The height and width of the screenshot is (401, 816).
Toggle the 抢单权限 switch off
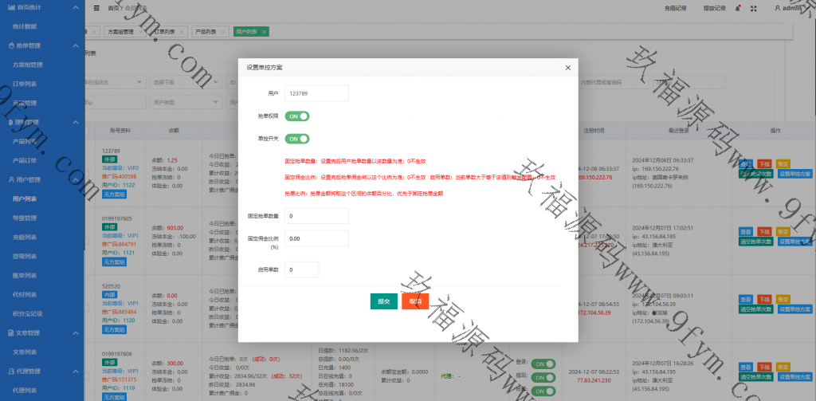coord(297,116)
